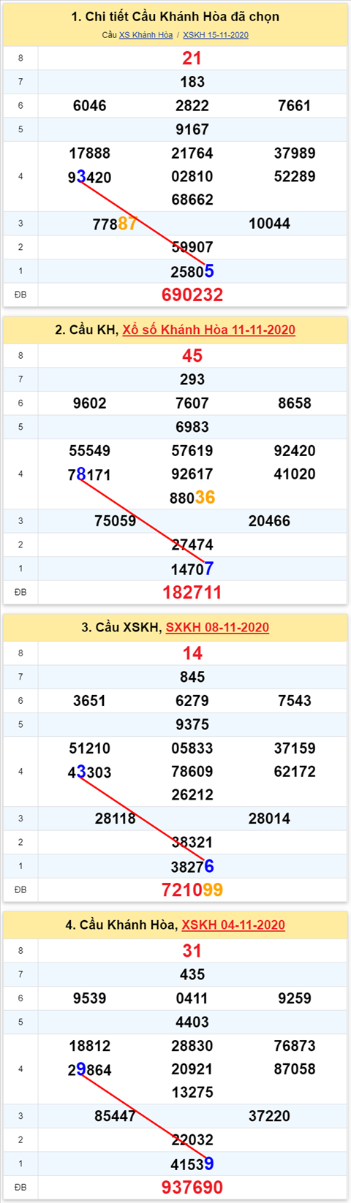
Task: Click seventh prize number 845
Action: click(x=192, y=677)
